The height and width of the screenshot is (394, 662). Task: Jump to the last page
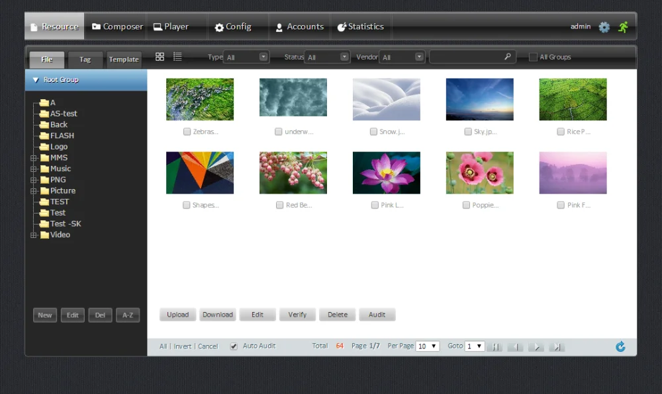click(557, 347)
